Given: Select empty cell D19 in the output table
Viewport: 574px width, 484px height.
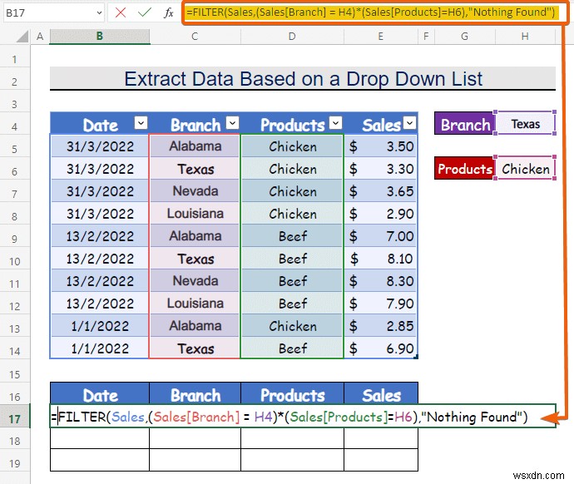Looking at the screenshot, I should tap(292, 460).
